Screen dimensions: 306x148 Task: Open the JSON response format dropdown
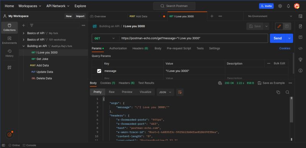point(165,92)
